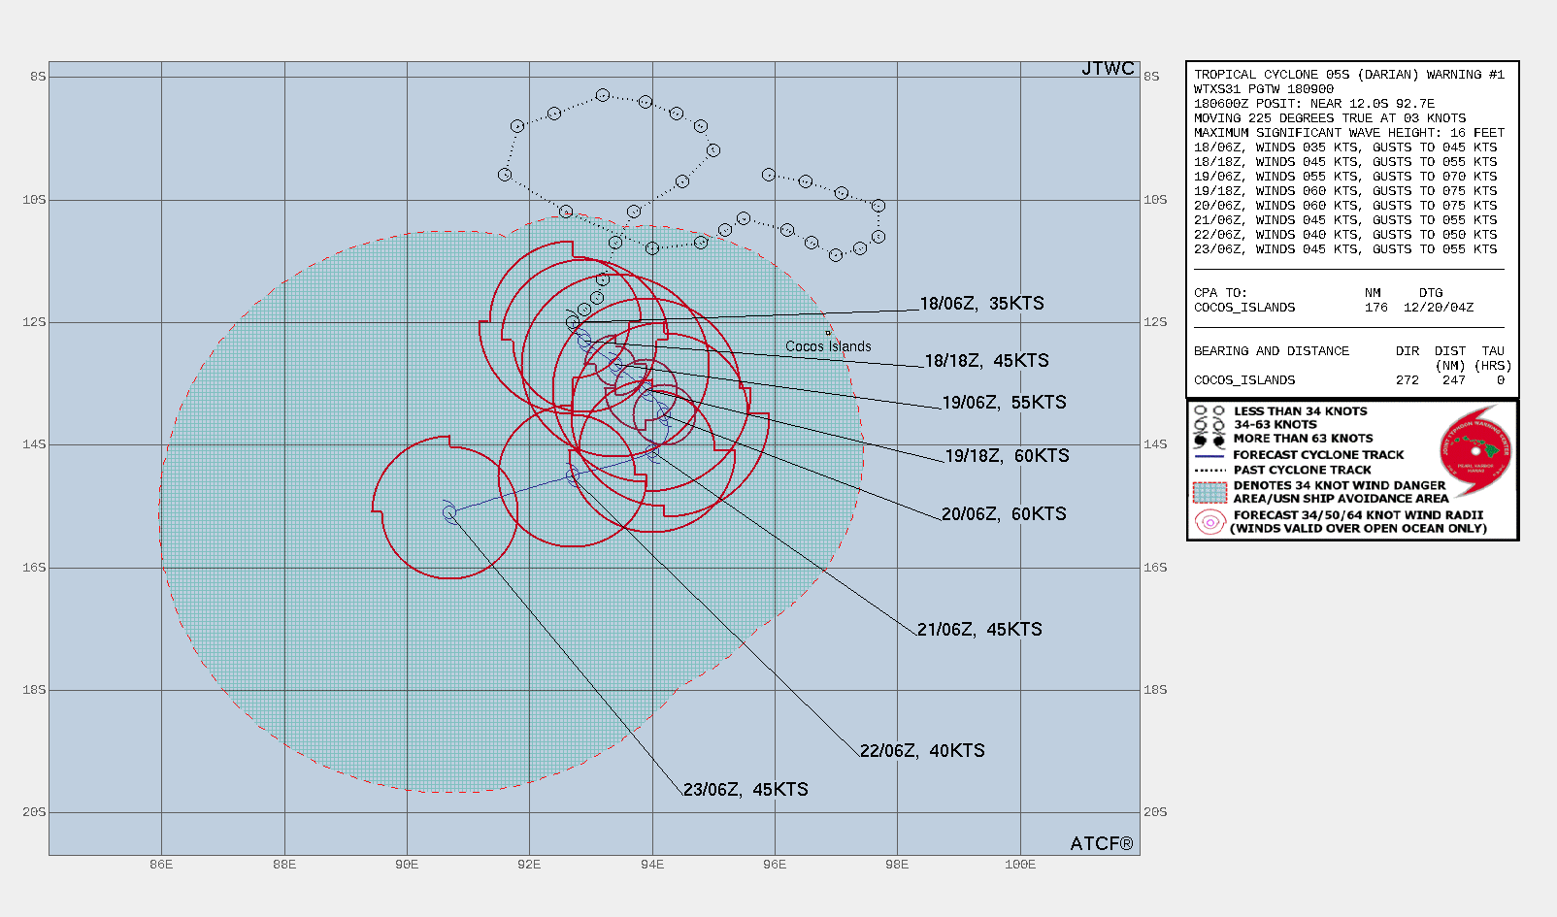The width and height of the screenshot is (1557, 917).
Task: Select the 'BEARING AND DISTANCE' table header
Action: (x=1272, y=351)
